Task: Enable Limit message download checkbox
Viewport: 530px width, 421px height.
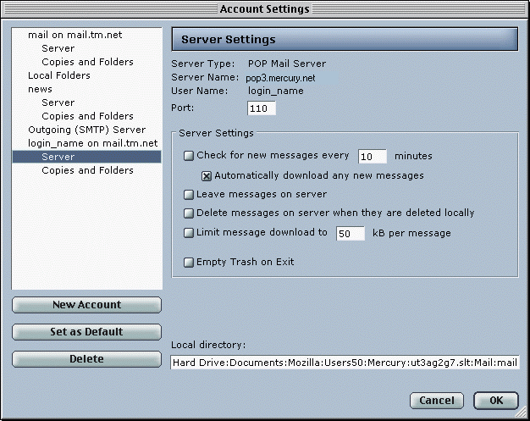Action: coord(189,233)
